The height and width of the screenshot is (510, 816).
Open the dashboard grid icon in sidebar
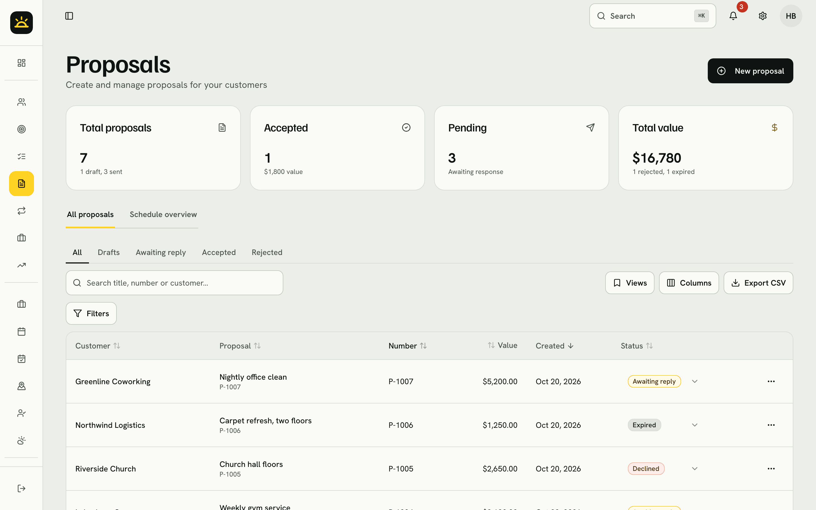[21, 63]
